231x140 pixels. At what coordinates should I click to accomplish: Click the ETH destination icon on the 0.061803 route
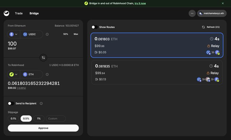[217, 52]
